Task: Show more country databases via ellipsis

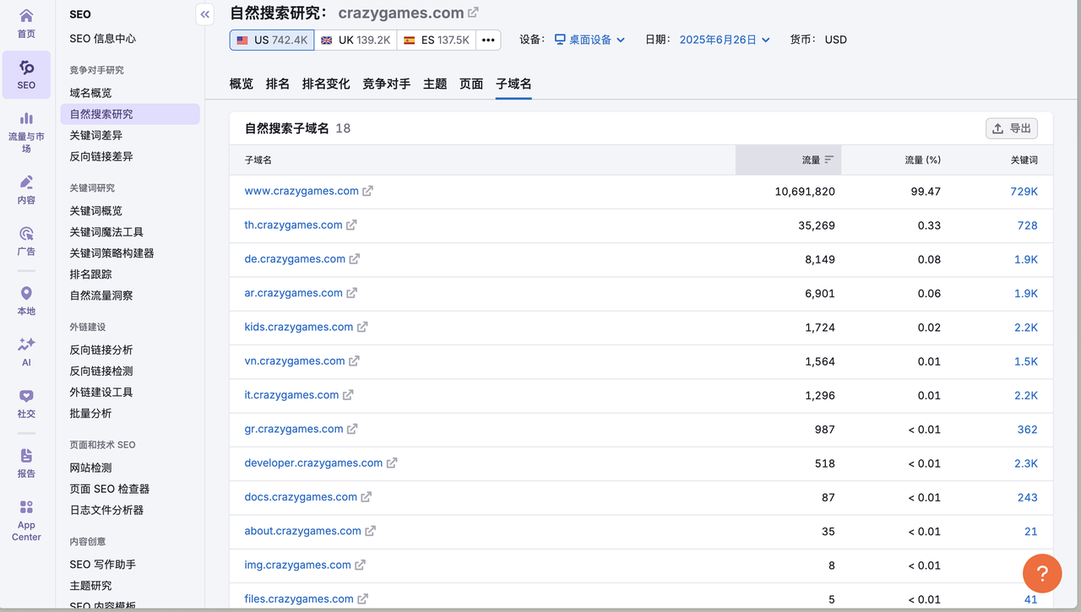Action: (488, 40)
